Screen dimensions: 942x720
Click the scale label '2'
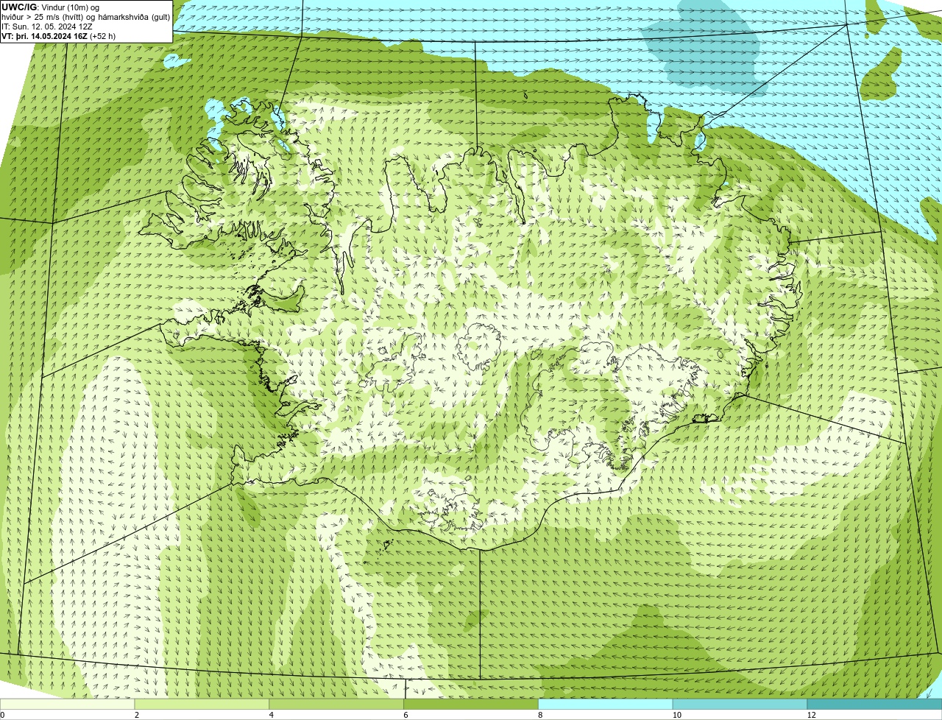(x=137, y=715)
